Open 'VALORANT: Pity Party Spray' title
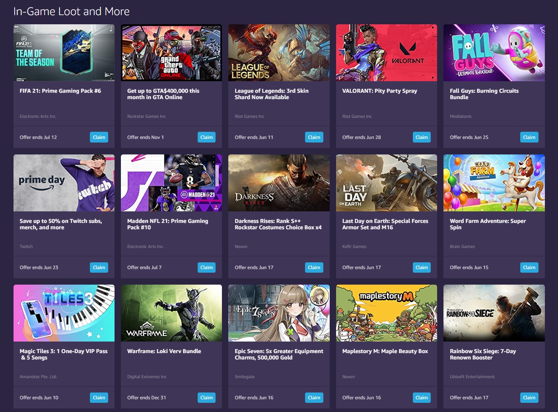 coord(380,91)
